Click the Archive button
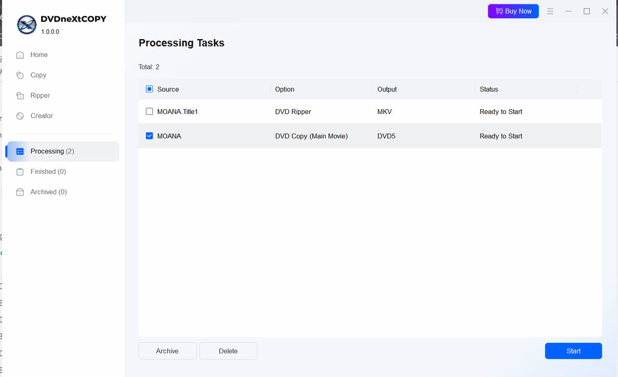The height and width of the screenshot is (377, 618). (x=168, y=351)
